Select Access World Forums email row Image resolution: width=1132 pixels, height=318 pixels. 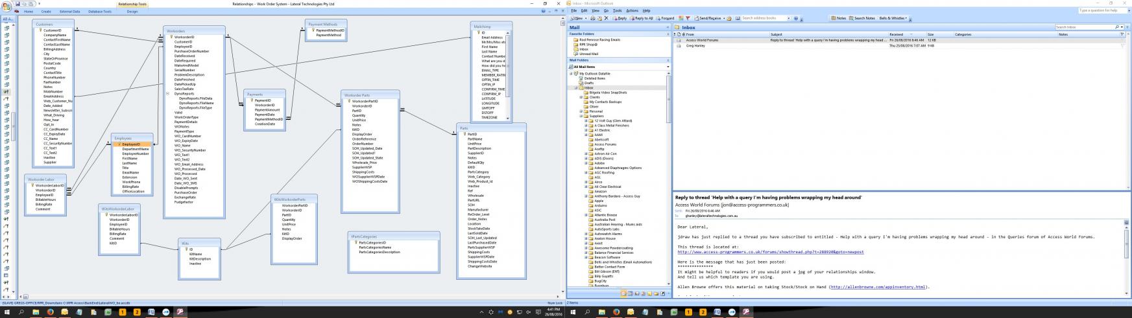[898, 40]
